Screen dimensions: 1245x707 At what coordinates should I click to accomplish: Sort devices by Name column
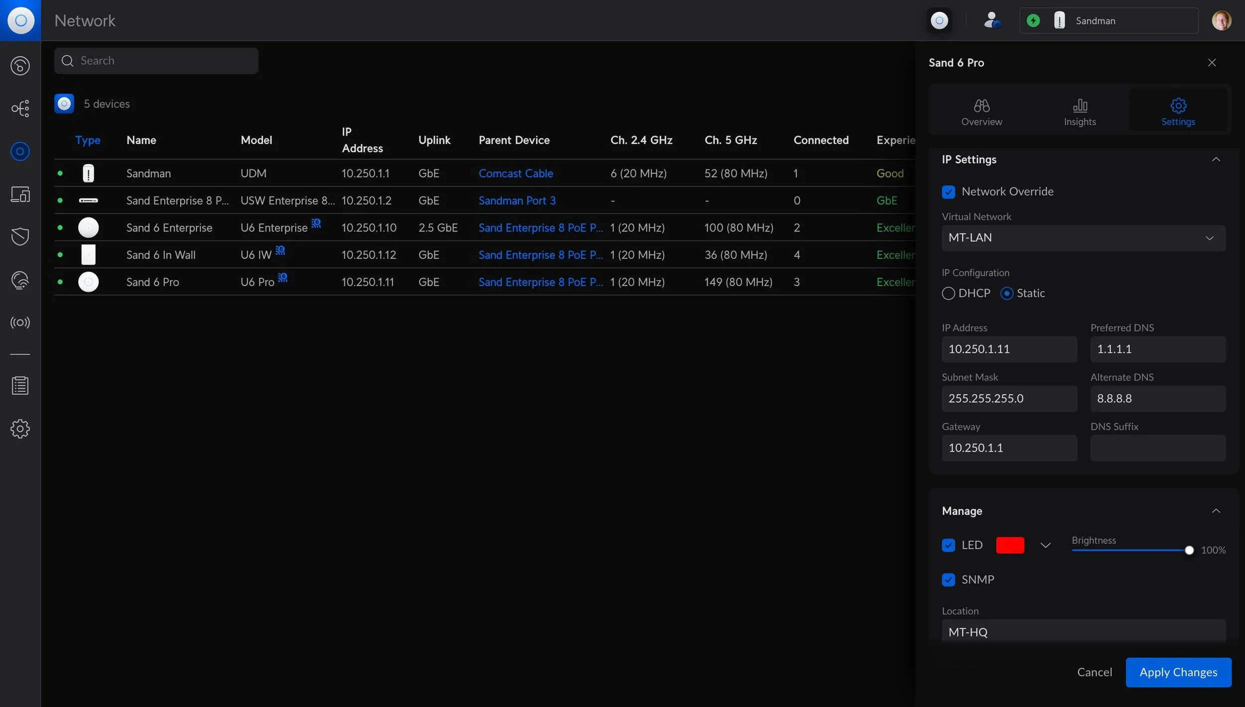141,140
